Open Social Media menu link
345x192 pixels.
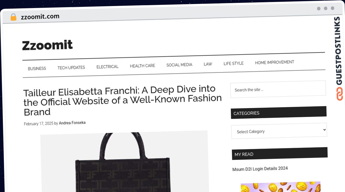point(179,65)
